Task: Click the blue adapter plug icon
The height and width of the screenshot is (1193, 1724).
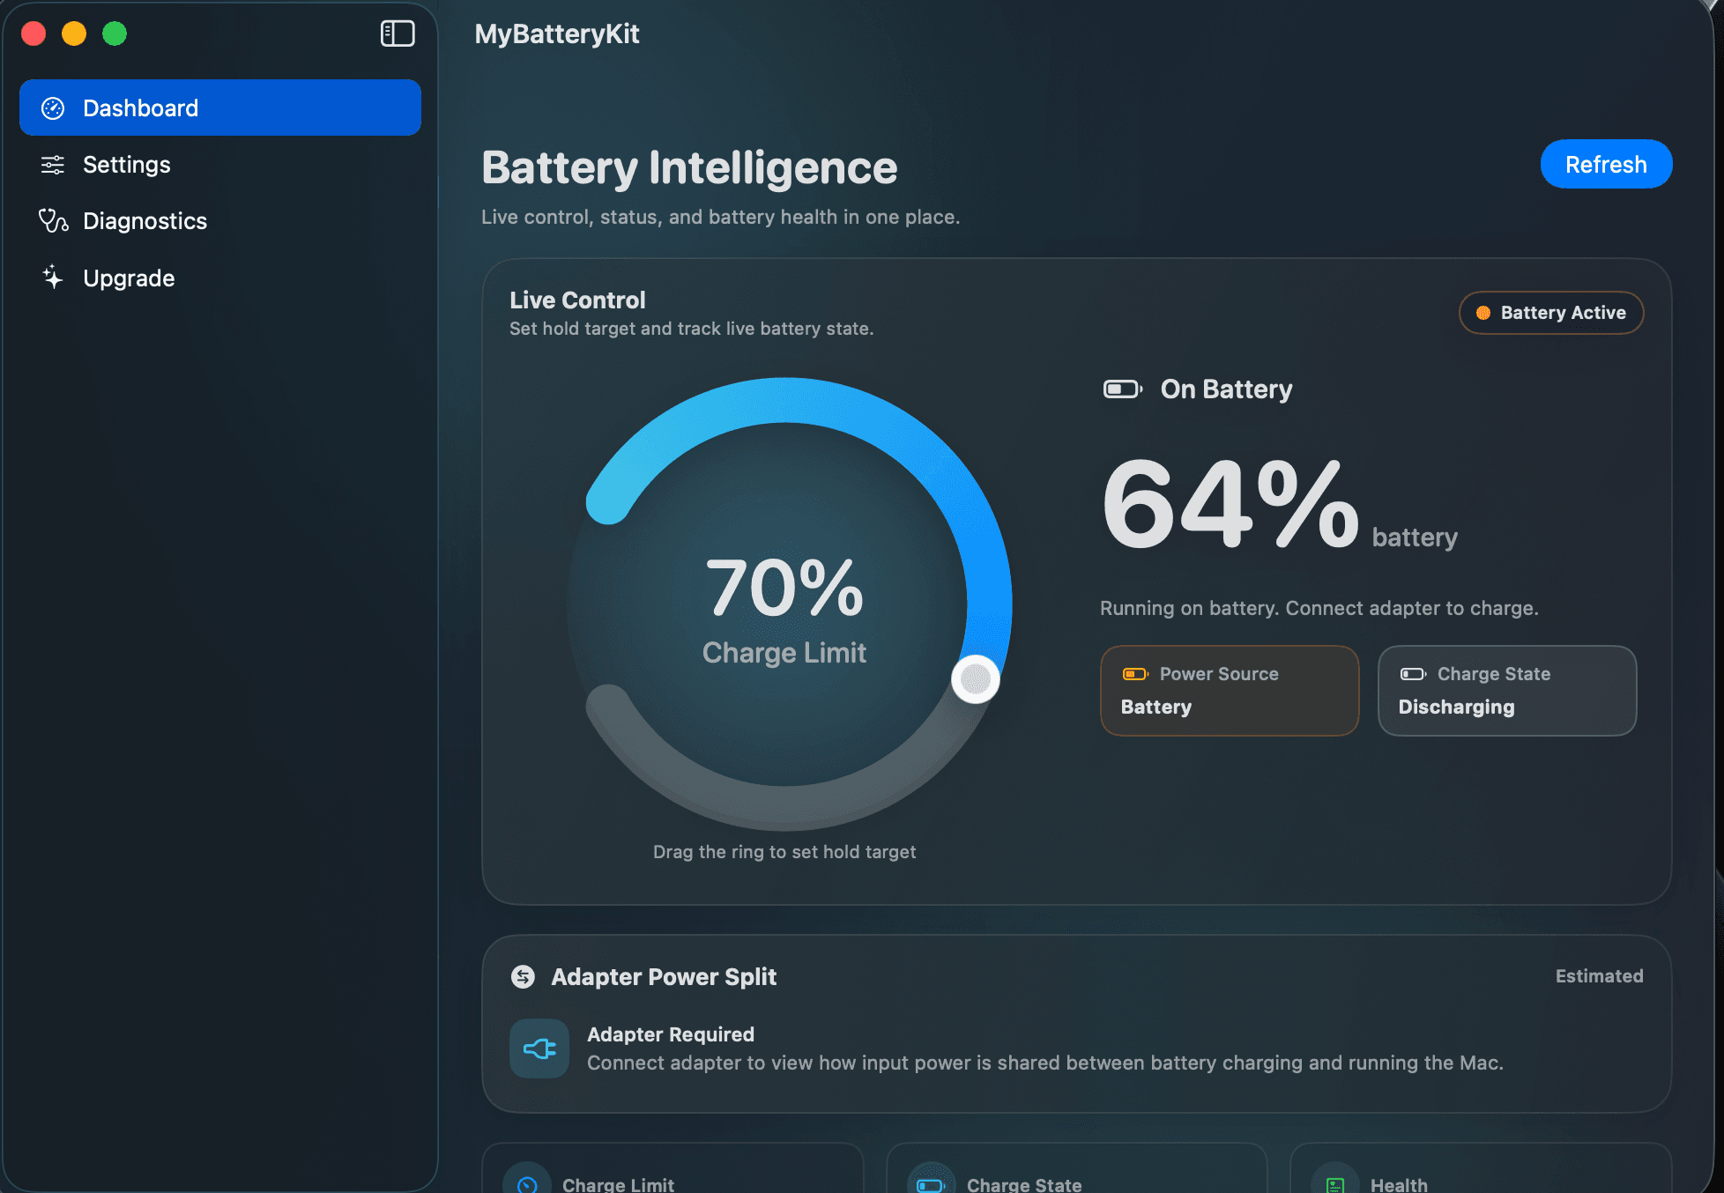Action: tap(539, 1049)
